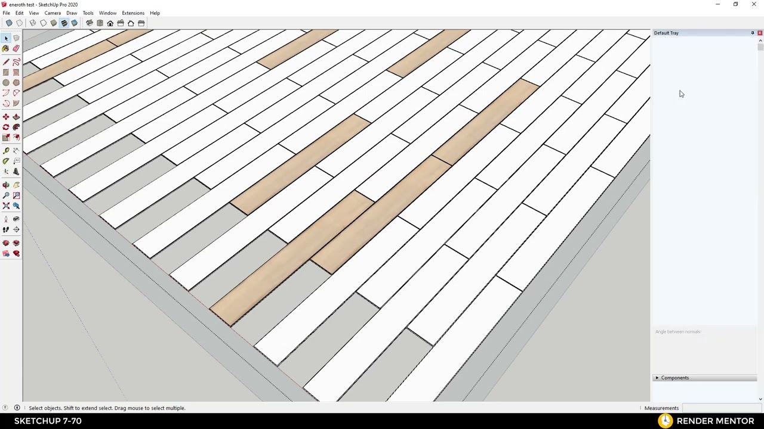Select the Freehand drawing tool

[x=16, y=62]
